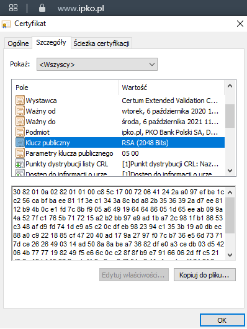Open the Ścieżka certyfikacji tab

point(101,43)
